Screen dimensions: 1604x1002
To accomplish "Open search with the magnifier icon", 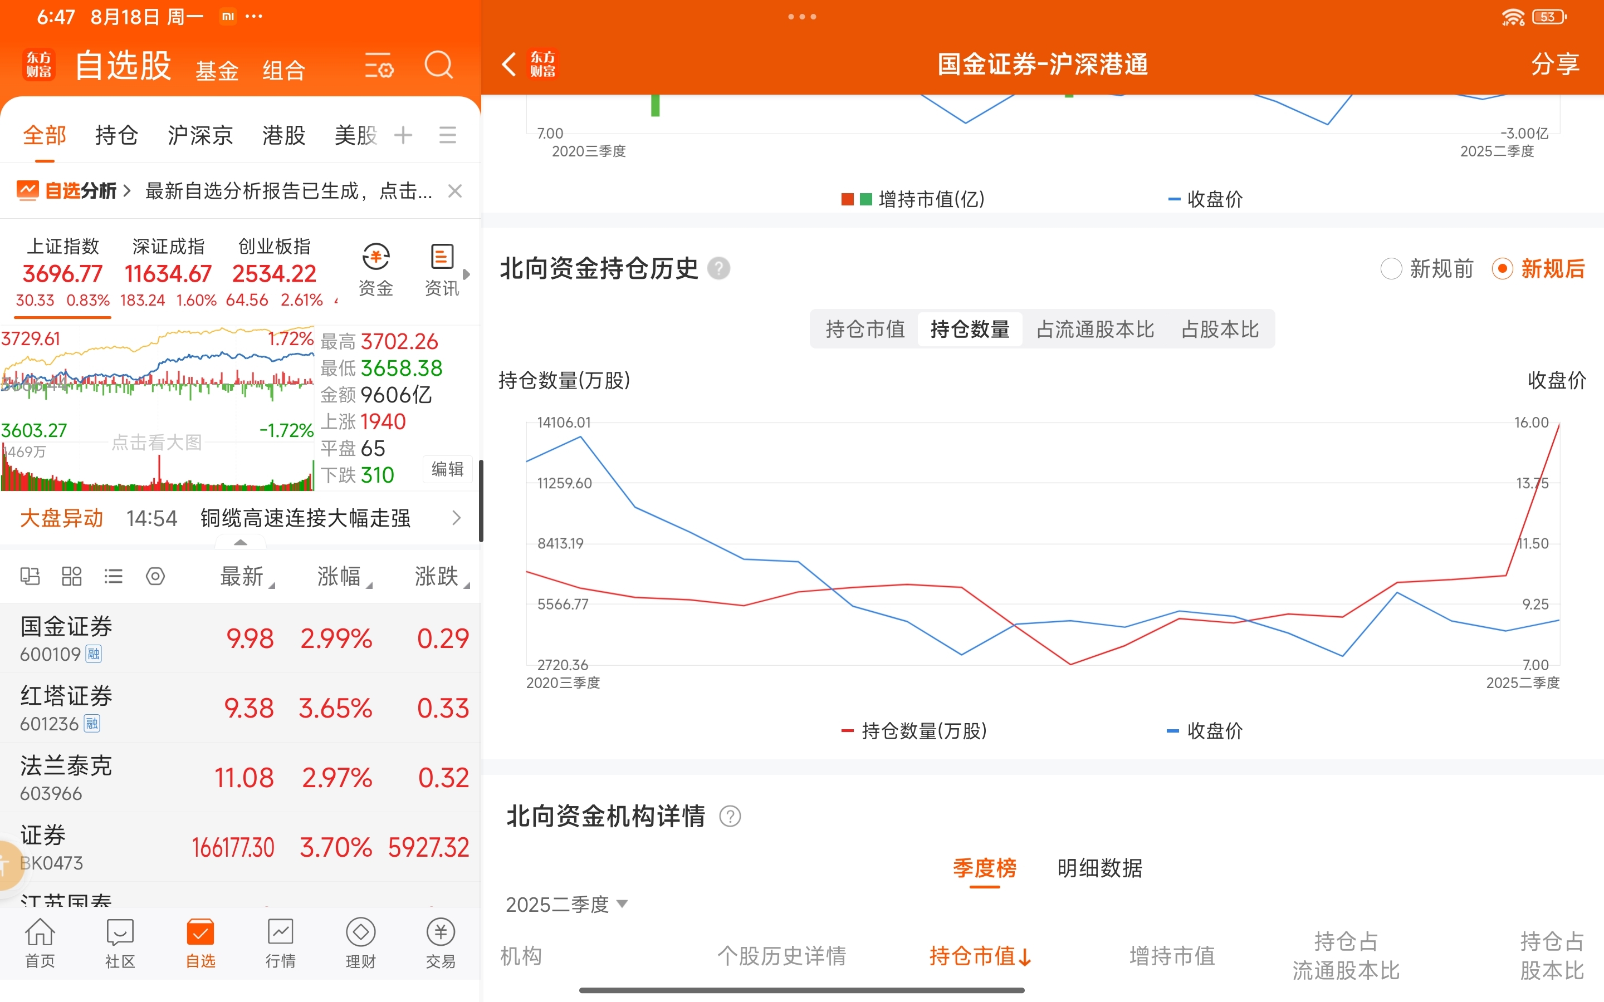I will click(x=438, y=65).
